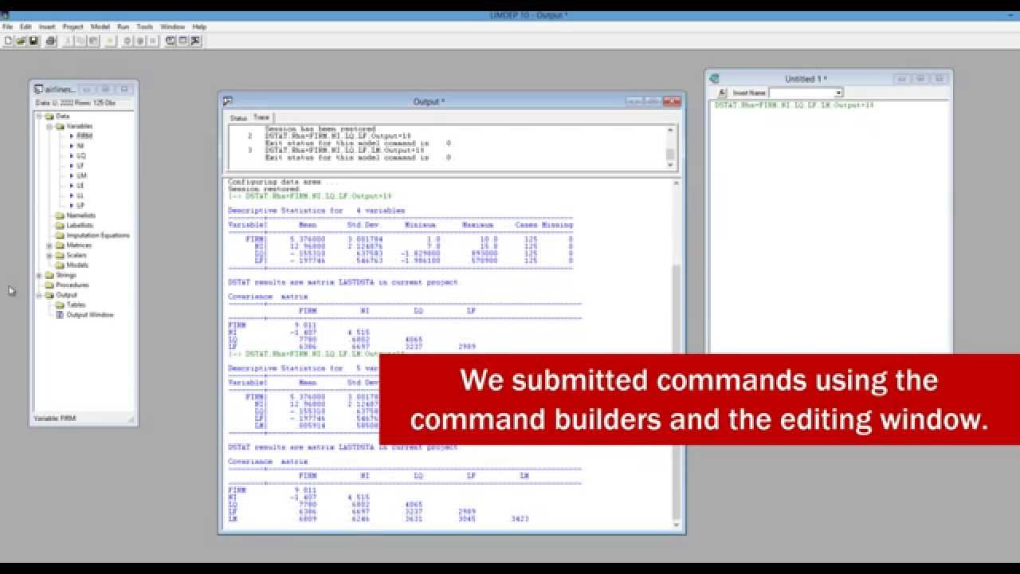The height and width of the screenshot is (574, 1020).
Task: Select Labellists in project tree
Action: click(80, 226)
